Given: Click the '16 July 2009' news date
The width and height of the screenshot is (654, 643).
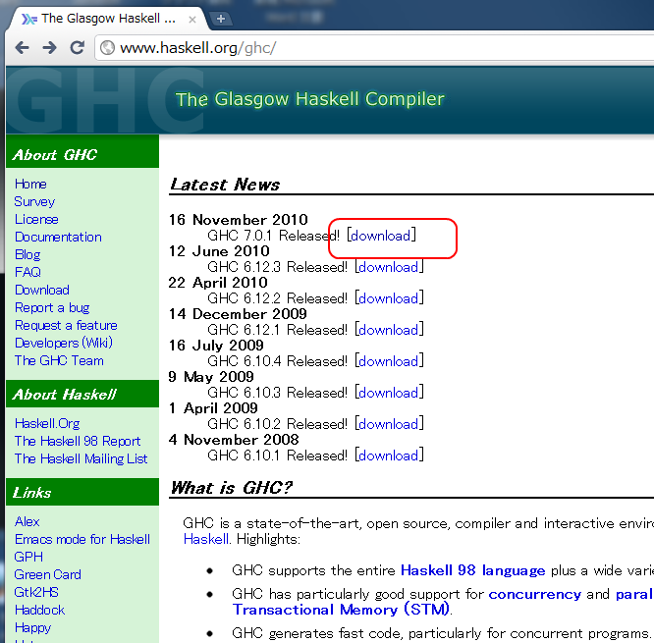Looking at the screenshot, I should (216, 346).
